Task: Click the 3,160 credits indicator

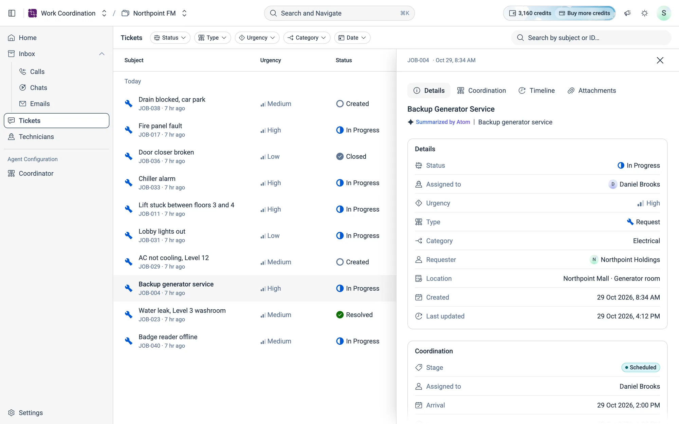Action: 530,13
